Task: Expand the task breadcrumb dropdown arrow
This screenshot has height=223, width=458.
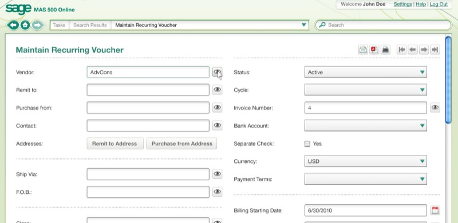Action: point(304,25)
